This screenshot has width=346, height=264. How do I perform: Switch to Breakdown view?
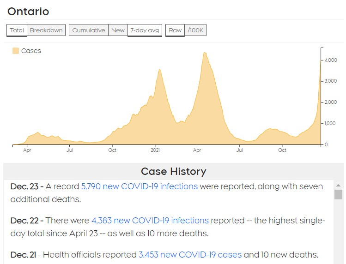click(x=46, y=30)
